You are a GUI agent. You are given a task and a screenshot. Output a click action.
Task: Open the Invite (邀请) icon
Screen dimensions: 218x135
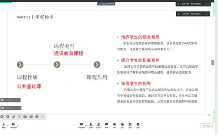click(x=91, y=125)
